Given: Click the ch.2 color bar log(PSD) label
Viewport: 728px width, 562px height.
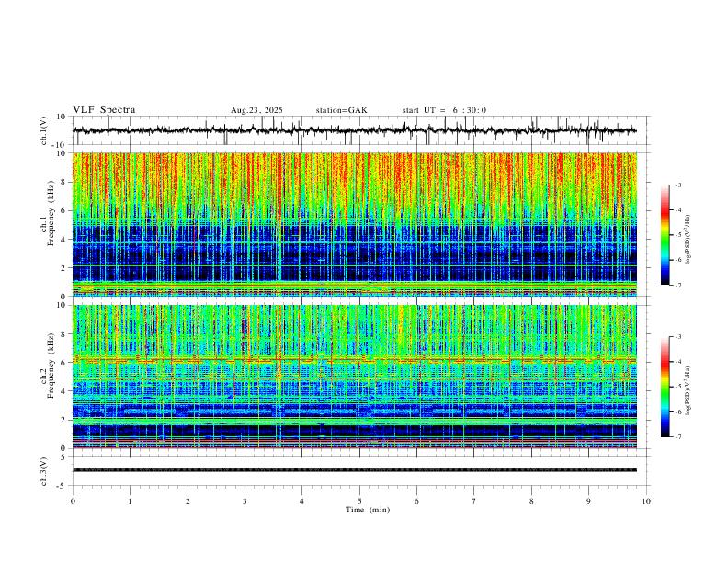Looking at the screenshot, I should 688,390.
